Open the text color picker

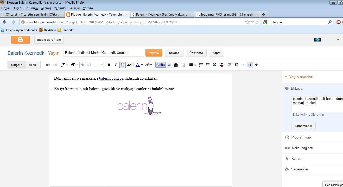(139, 65)
